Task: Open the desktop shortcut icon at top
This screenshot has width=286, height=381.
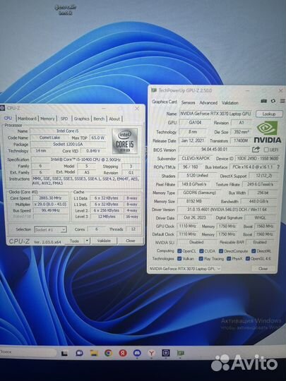Action: 66,10
